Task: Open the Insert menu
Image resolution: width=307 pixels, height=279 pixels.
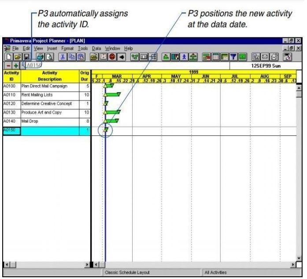Action: tap(52, 48)
